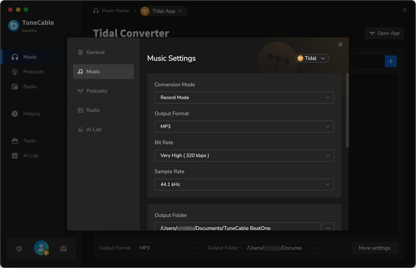416x268 pixels.
Task: Open the Podcasts settings tab
Action: point(103,91)
